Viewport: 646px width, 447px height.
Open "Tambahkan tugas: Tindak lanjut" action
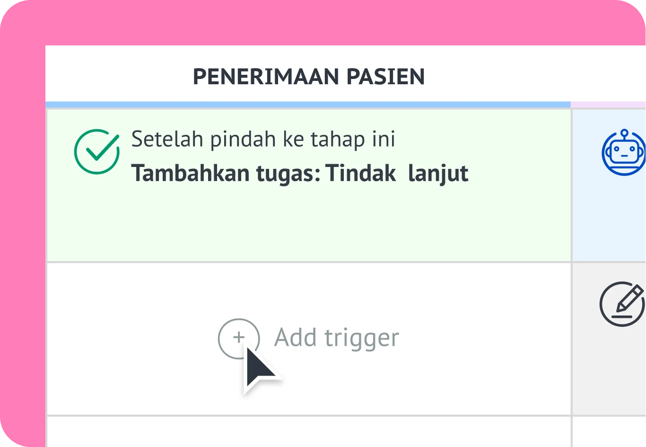point(299,174)
